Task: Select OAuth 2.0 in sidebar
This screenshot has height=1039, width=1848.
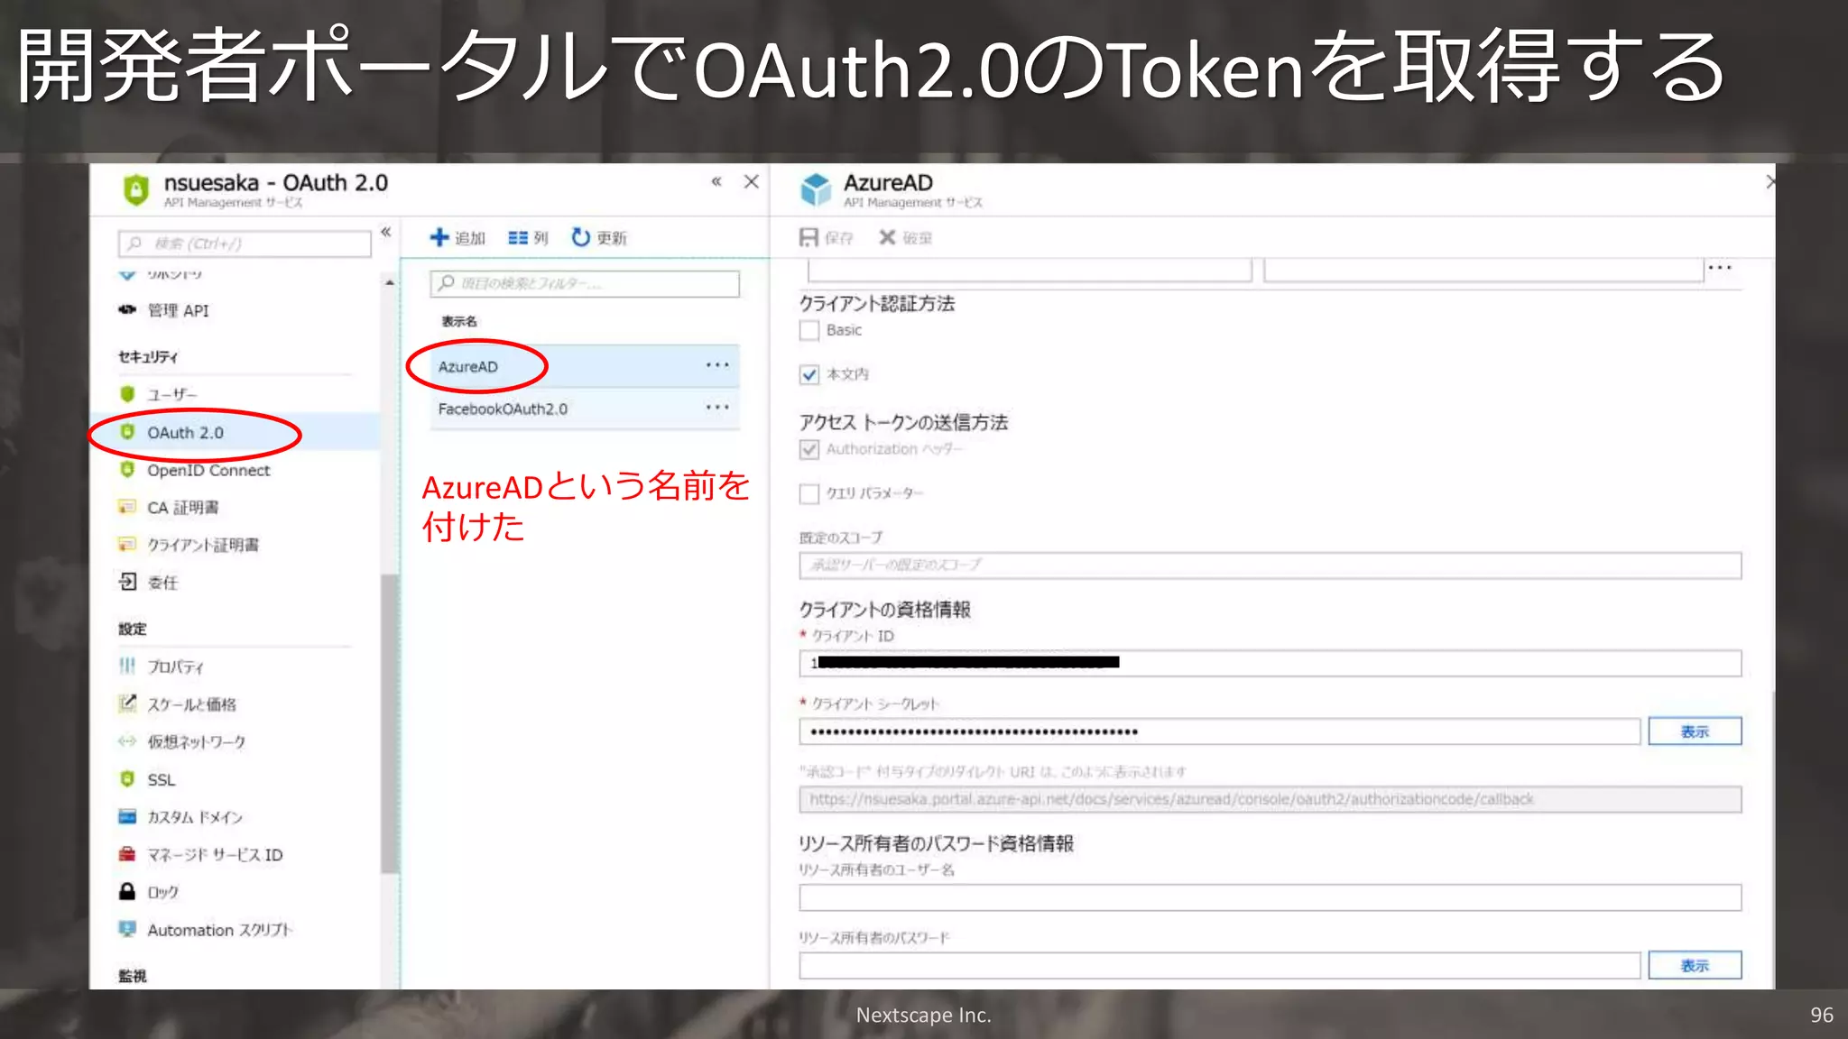Action: coord(185,433)
